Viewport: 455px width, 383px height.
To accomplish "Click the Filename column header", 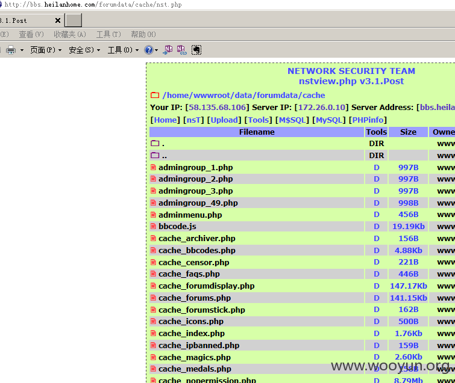I will click(x=257, y=132).
